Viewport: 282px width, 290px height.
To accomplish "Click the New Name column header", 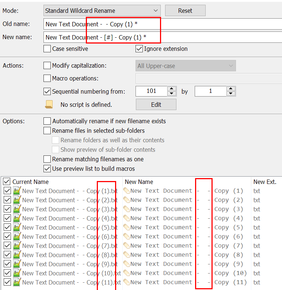I will pyautogui.click(x=139, y=182).
